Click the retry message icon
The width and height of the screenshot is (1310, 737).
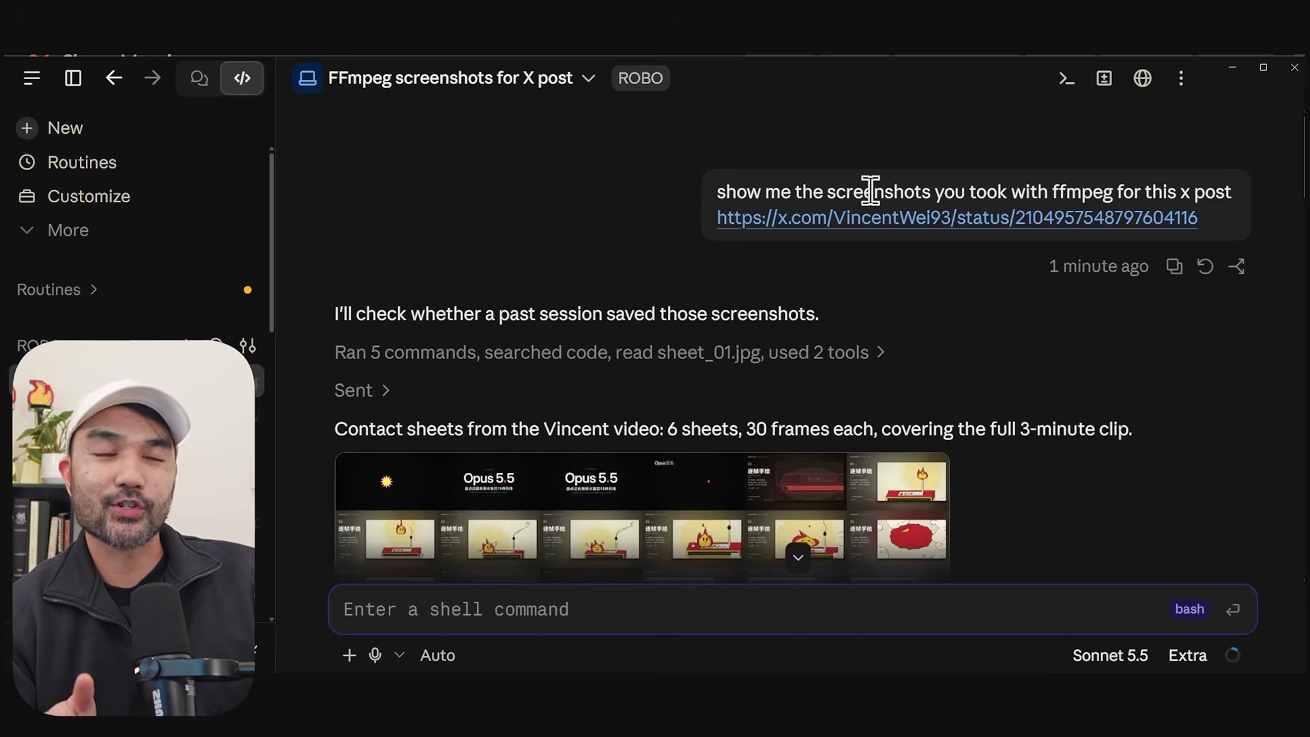point(1206,266)
